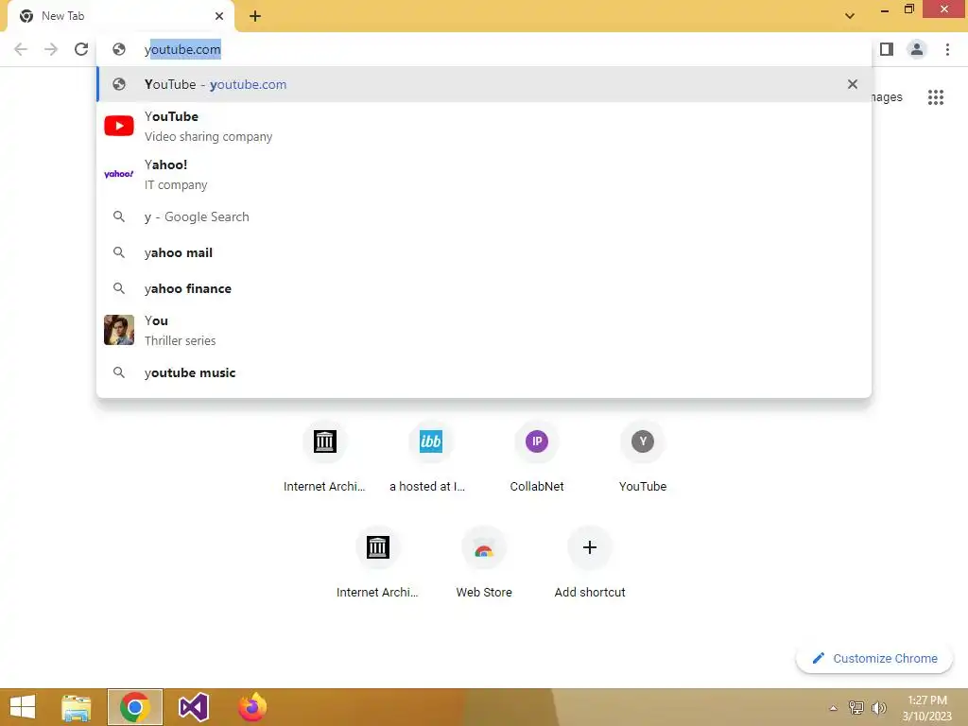The width and height of the screenshot is (968, 726).
Task: Open the Windows Start button
Action: tap(23, 707)
